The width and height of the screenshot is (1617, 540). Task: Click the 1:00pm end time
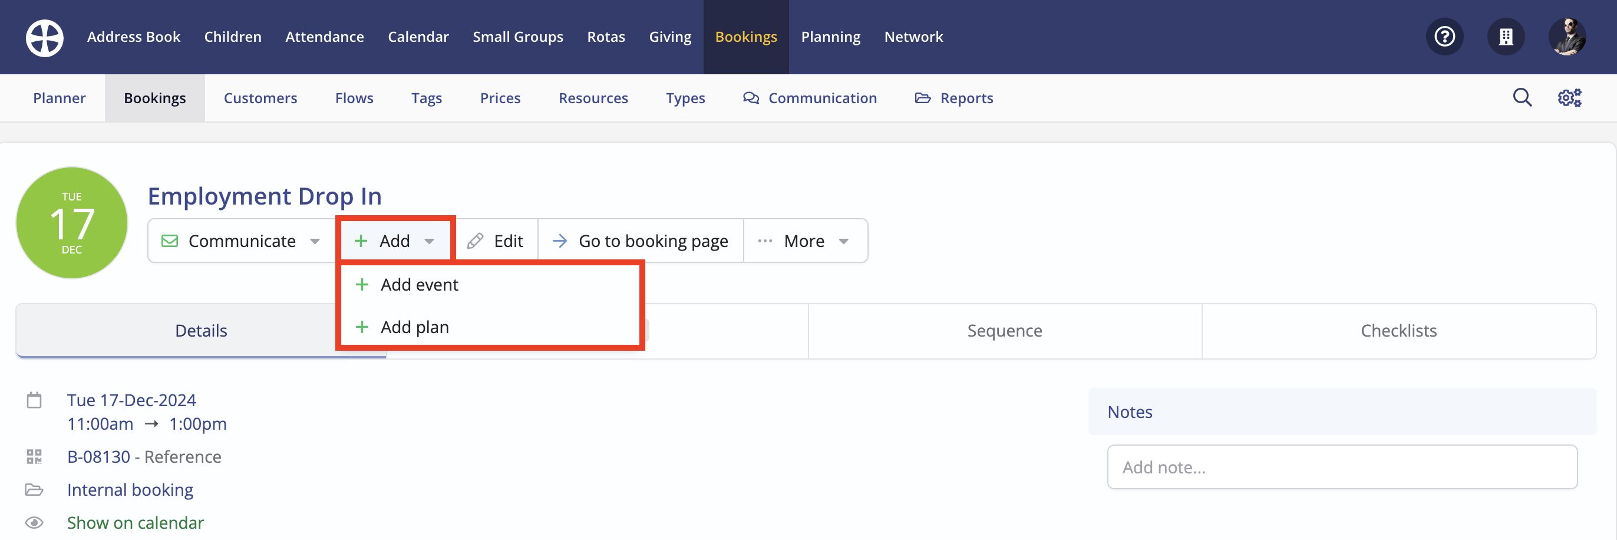pos(198,424)
